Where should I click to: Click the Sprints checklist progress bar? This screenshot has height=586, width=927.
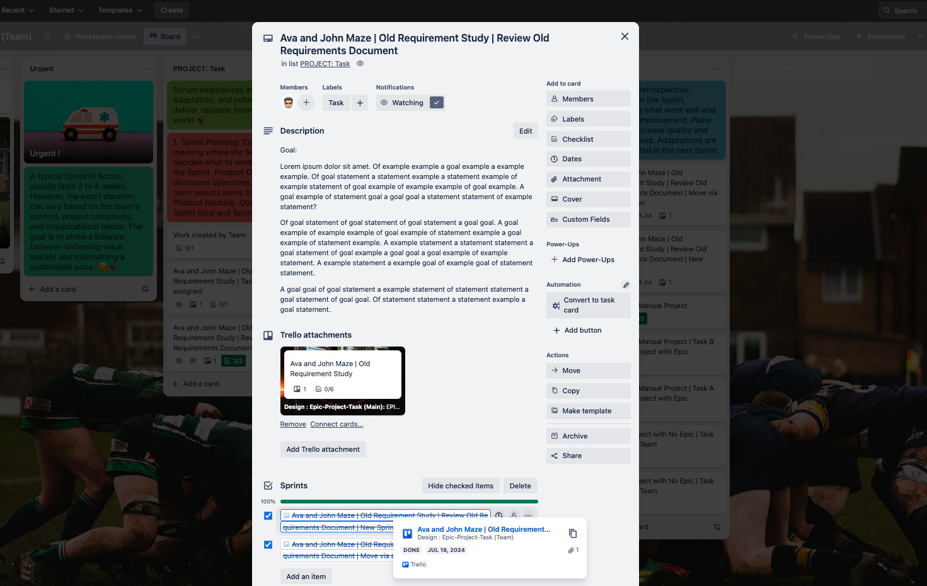(408, 502)
